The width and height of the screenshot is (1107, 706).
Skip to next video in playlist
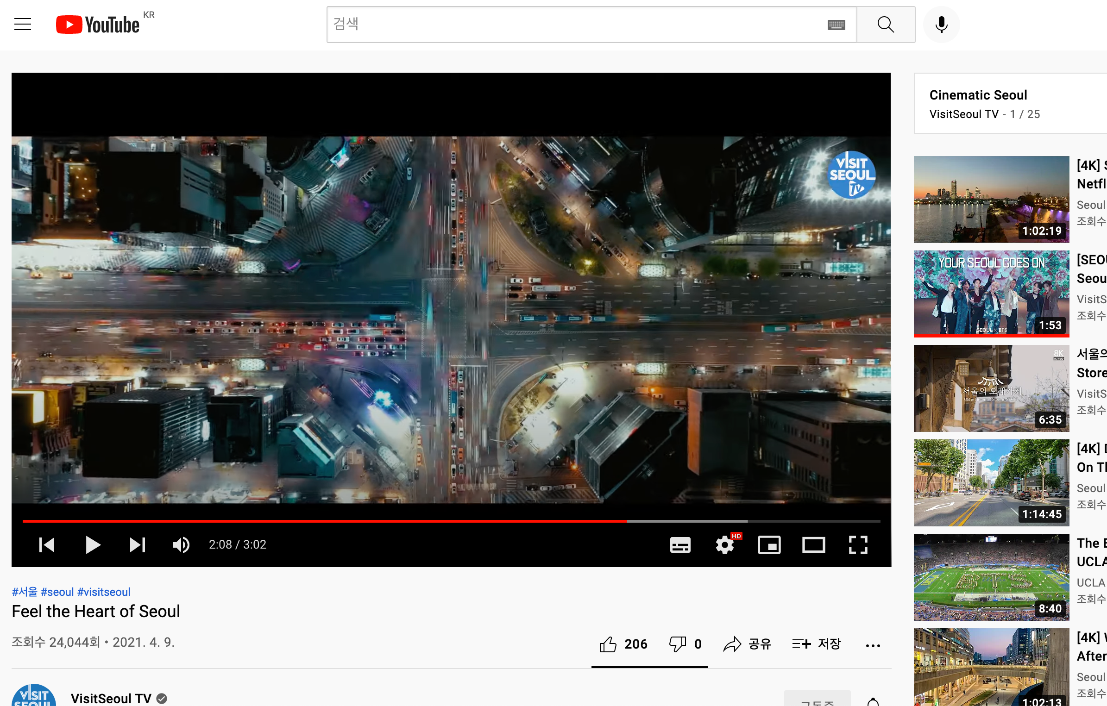(138, 545)
